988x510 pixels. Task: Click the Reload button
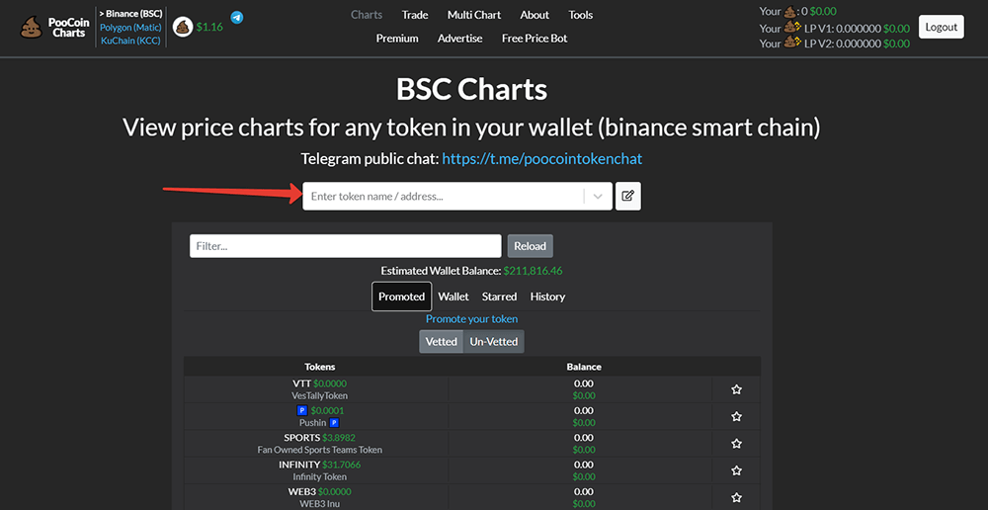(x=530, y=246)
